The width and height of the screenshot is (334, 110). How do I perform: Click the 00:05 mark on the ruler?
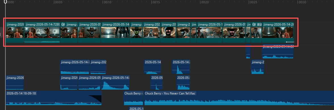59,2
